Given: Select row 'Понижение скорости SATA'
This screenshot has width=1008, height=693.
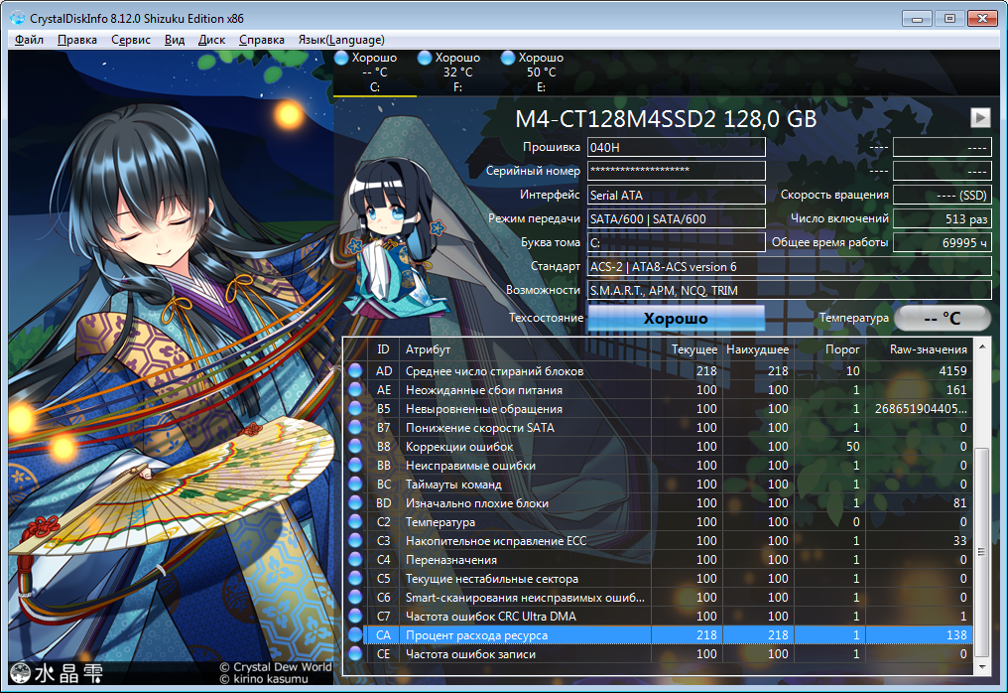Looking at the screenshot, I should [659, 427].
